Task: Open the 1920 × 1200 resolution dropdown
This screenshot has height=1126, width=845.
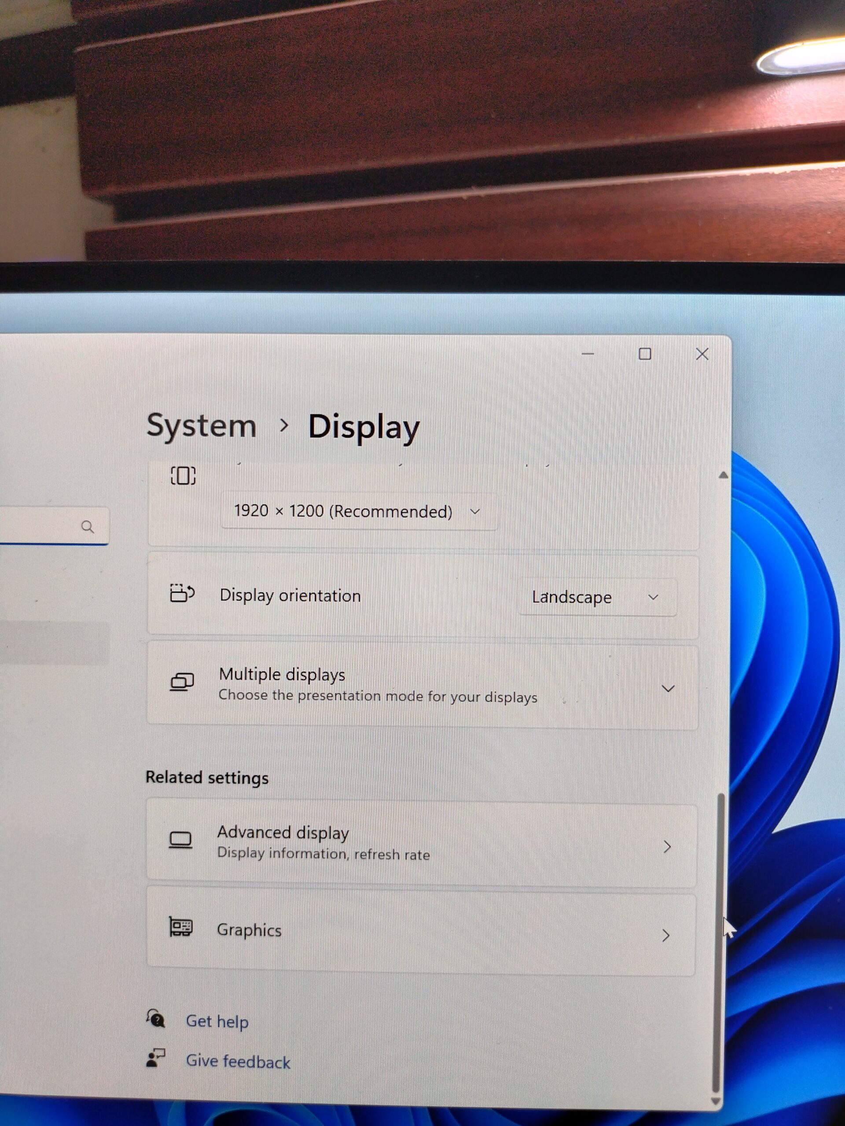Action: 359,511
